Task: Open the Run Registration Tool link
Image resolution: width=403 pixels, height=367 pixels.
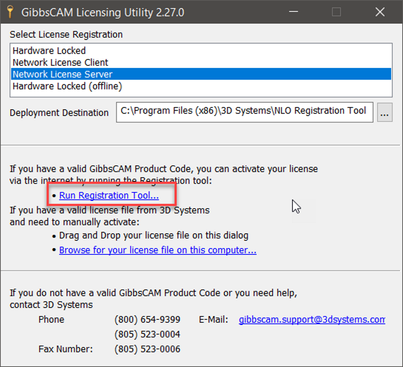Action: pos(109,196)
